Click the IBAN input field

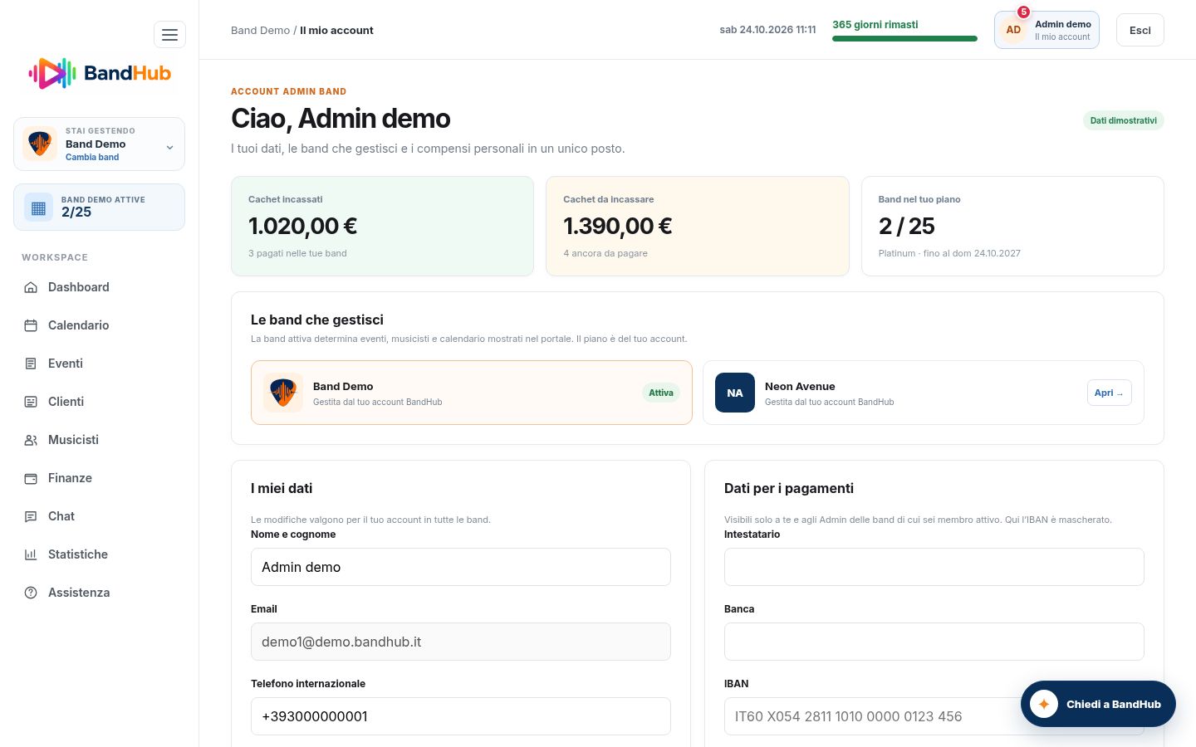point(934,716)
